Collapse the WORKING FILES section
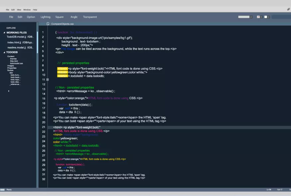Screen dimensions: 291x196 tap(4, 32)
